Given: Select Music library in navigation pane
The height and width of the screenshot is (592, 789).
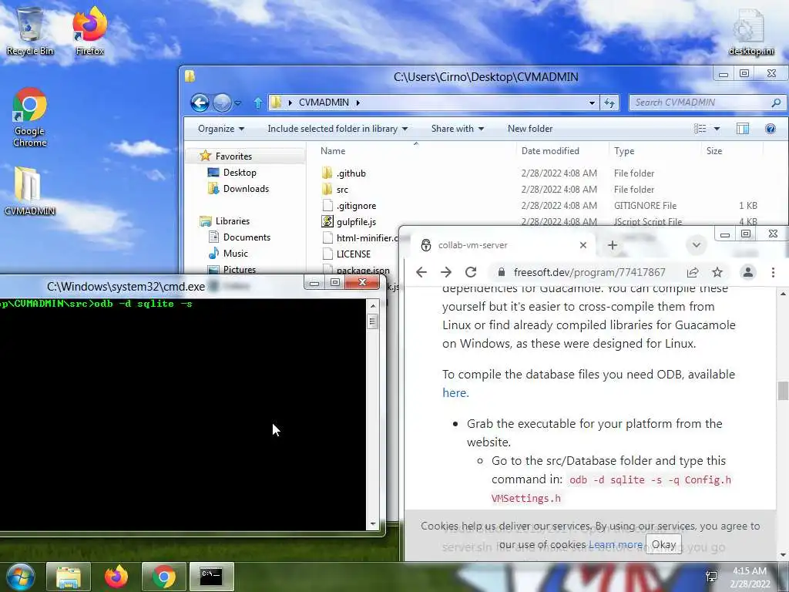Looking at the screenshot, I should [x=235, y=253].
